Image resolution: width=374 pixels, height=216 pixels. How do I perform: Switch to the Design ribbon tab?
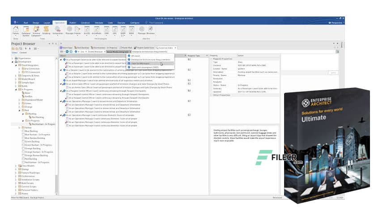point(36,23)
